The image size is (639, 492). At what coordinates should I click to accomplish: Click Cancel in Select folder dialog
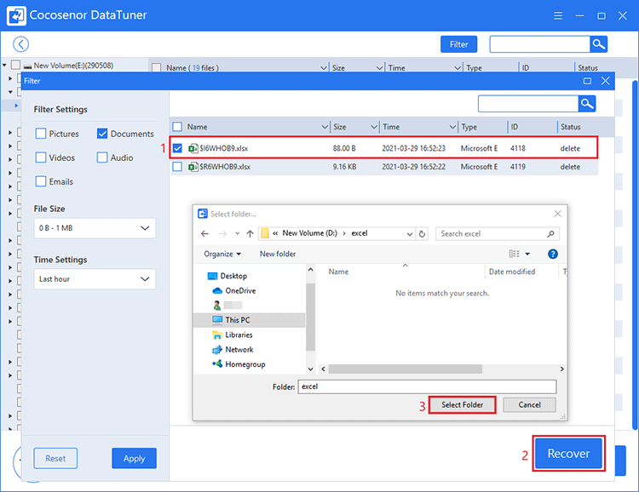[529, 405]
